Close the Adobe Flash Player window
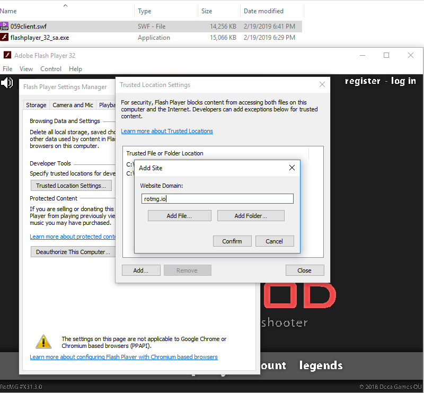The width and height of the screenshot is (424, 393). [410, 55]
